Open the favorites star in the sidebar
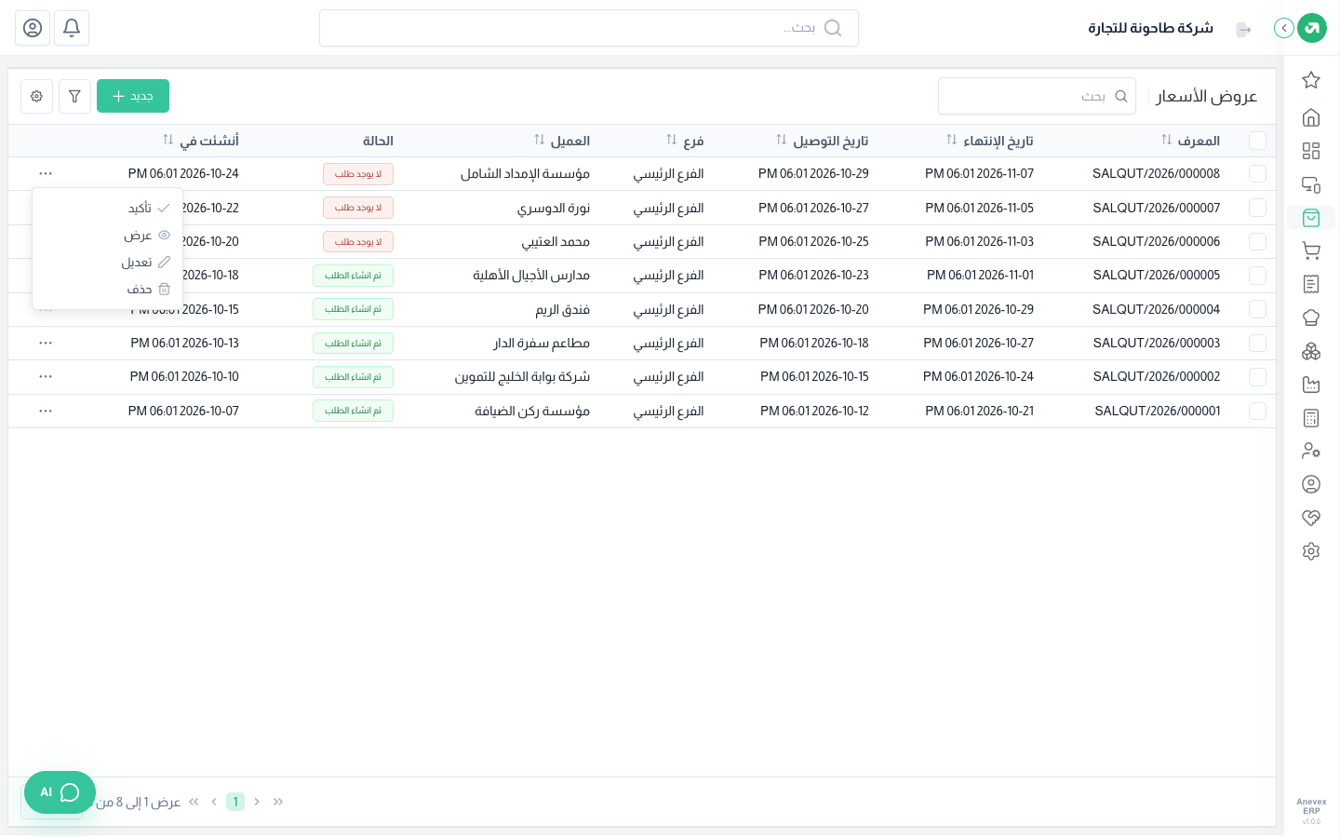1340x838 pixels. pos(1311,80)
